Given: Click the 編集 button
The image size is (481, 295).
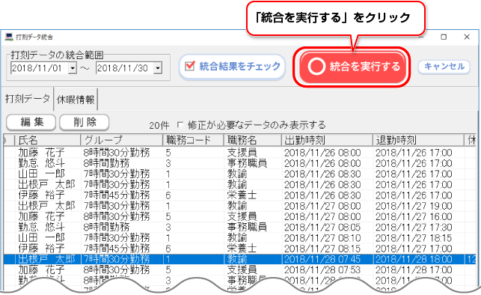Looking at the screenshot, I should (31, 122).
